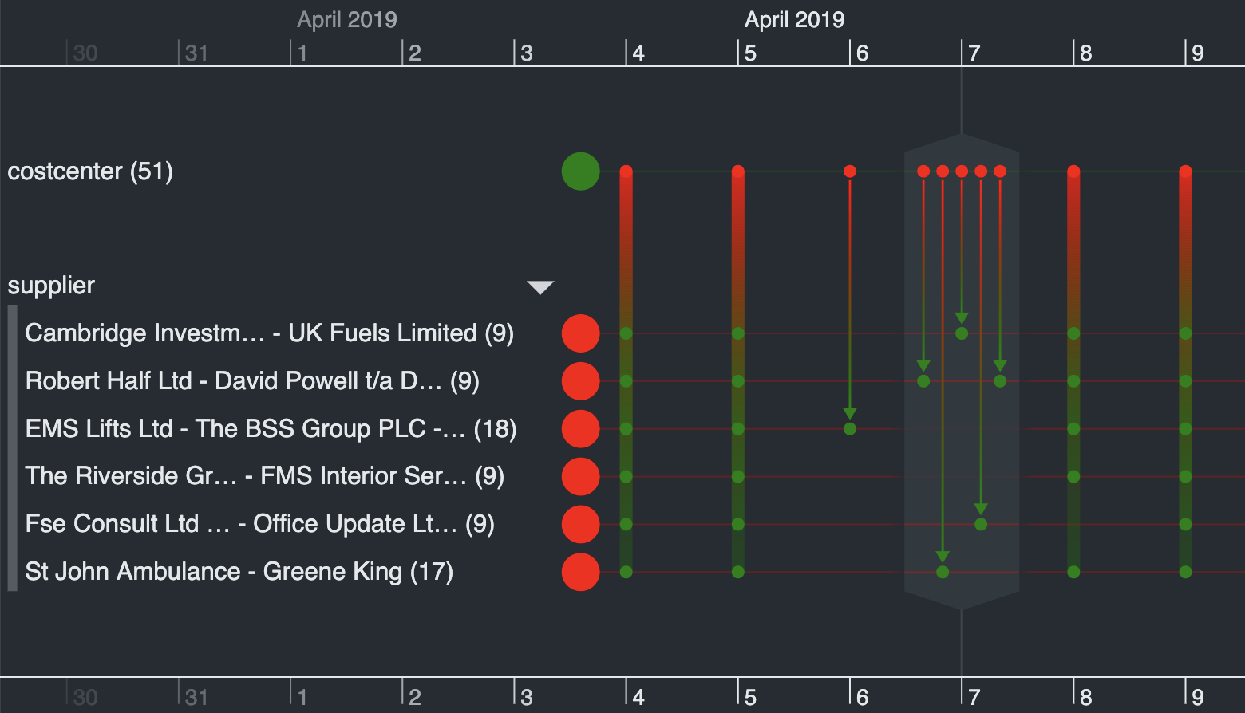Click red circle beside EMS Lifts Ltd row
The height and width of the screenshot is (713, 1245).
click(580, 429)
